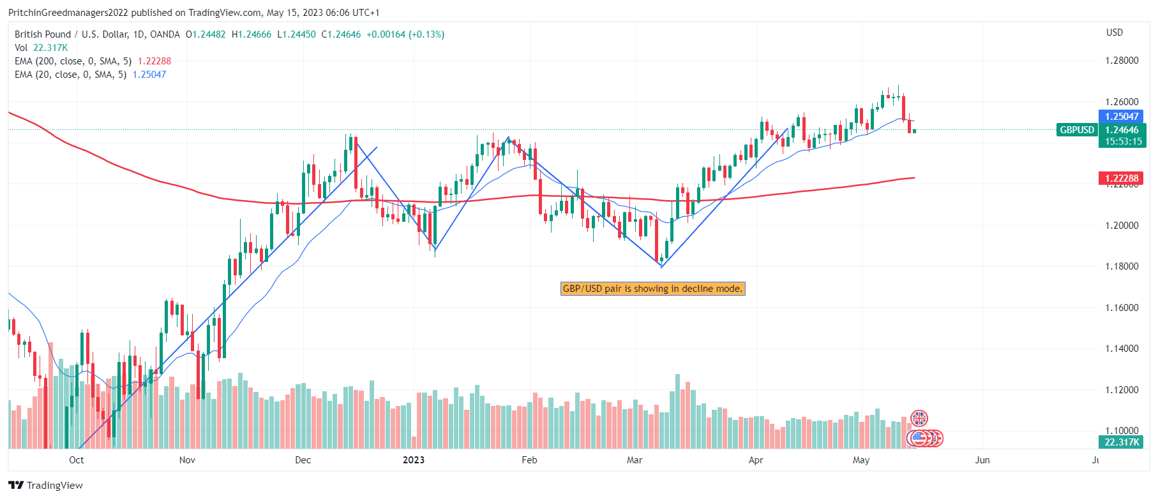This screenshot has height=499, width=1158.
Task: Click the blue 1.25047 EMA price label
Action: pyautogui.click(x=1122, y=116)
